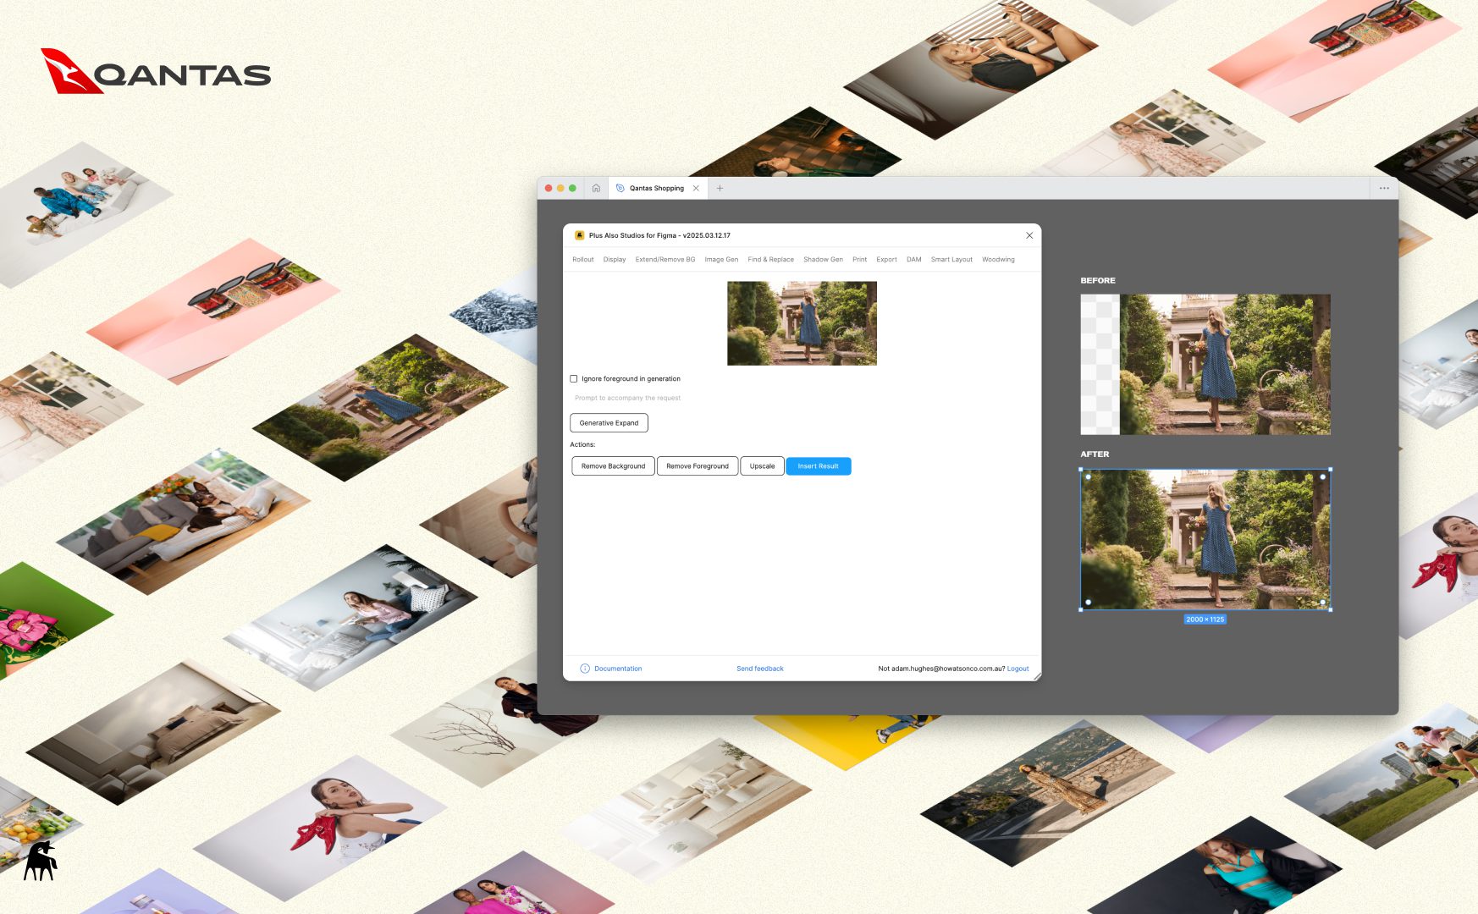Screen dimensions: 1478x914
Task: Click the Logout link
Action: coord(1018,669)
